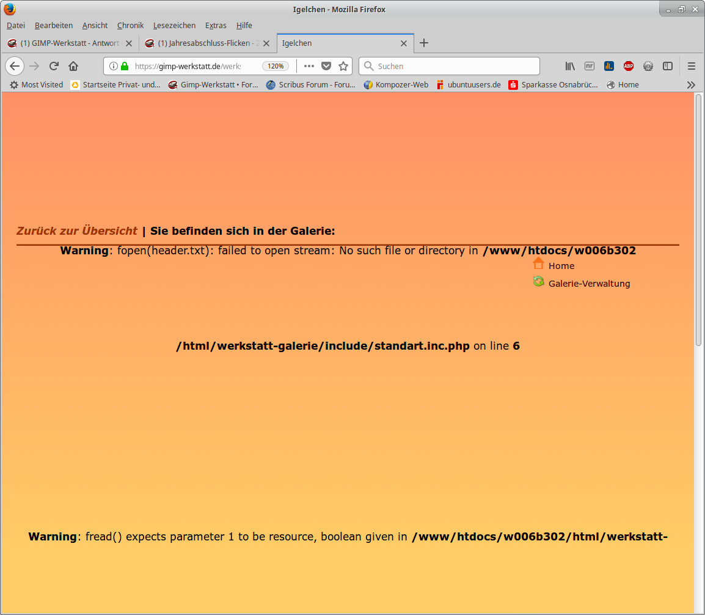Show site information icon in address bar

[113, 66]
